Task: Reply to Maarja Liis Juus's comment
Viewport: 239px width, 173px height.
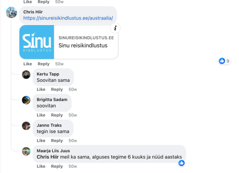Action: click(x=57, y=166)
